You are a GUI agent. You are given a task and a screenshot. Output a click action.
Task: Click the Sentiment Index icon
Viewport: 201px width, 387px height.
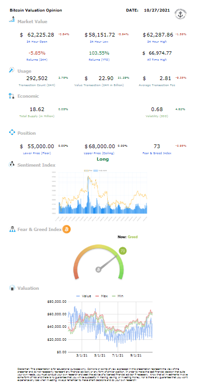[x=12, y=165]
